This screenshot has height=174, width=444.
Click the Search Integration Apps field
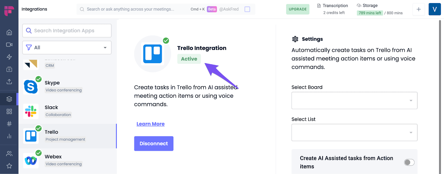pyautogui.click(x=67, y=30)
